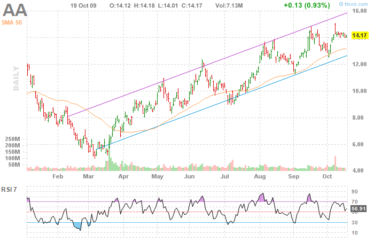Click the 14.17 current price tag
This screenshot has height=242, width=374.
pos(360,36)
